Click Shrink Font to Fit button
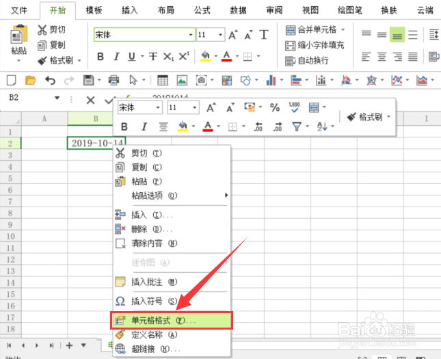Screen dimensions: 441x359 point(315,45)
